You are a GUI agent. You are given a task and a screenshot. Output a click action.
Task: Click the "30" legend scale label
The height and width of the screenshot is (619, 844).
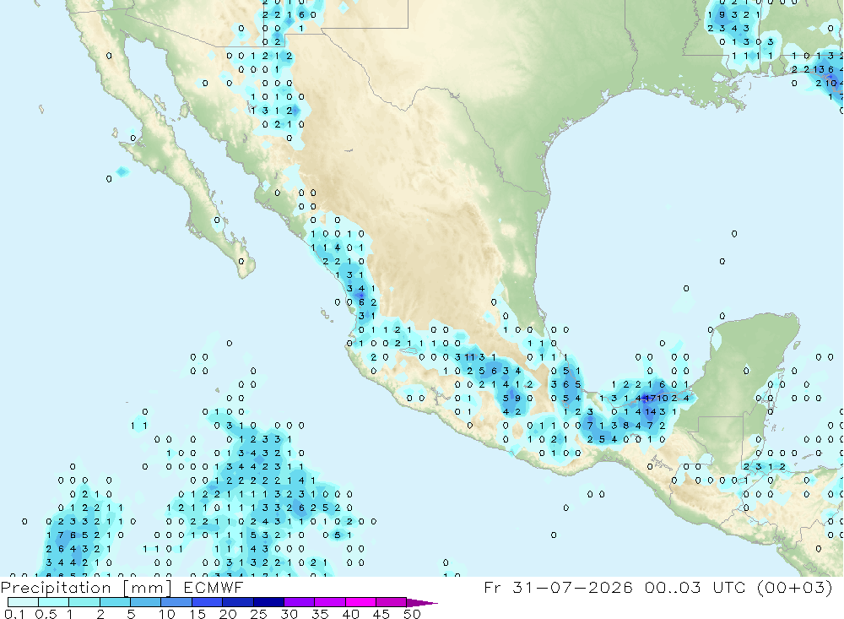pos(289,614)
